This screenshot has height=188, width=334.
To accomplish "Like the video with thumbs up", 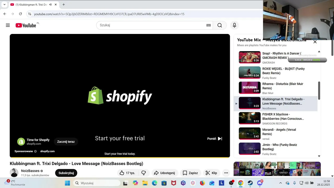I will click(x=127, y=173).
